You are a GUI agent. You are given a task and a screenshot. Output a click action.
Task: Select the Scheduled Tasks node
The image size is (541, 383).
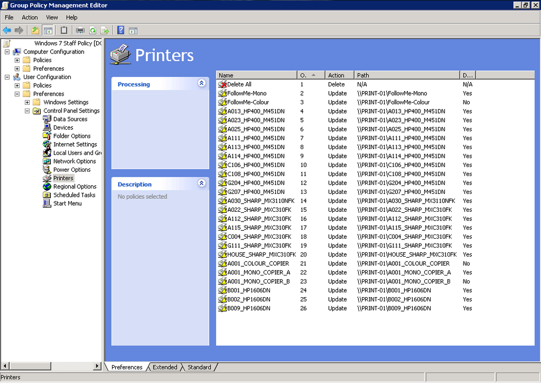pyautogui.click(x=74, y=195)
